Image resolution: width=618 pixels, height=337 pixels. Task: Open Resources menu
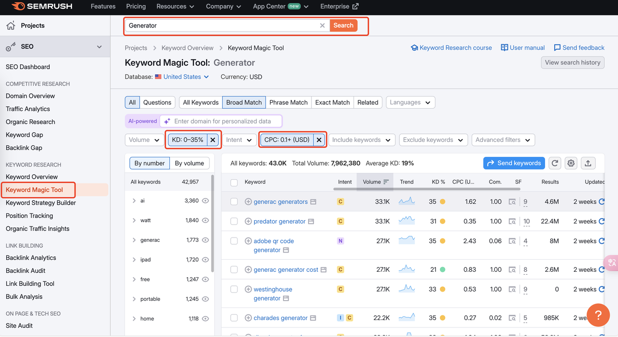[175, 6]
